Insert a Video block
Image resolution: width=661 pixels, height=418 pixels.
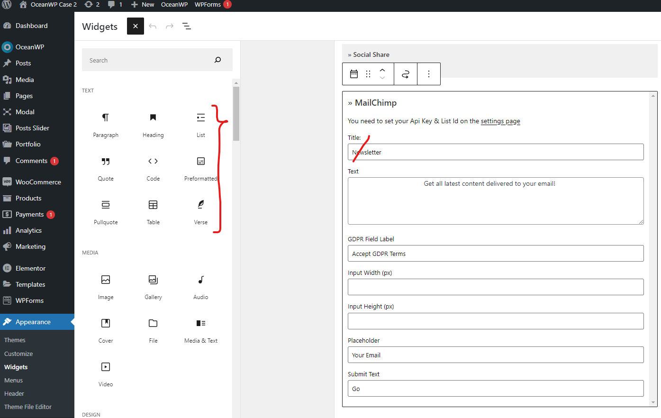(x=106, y=374)
